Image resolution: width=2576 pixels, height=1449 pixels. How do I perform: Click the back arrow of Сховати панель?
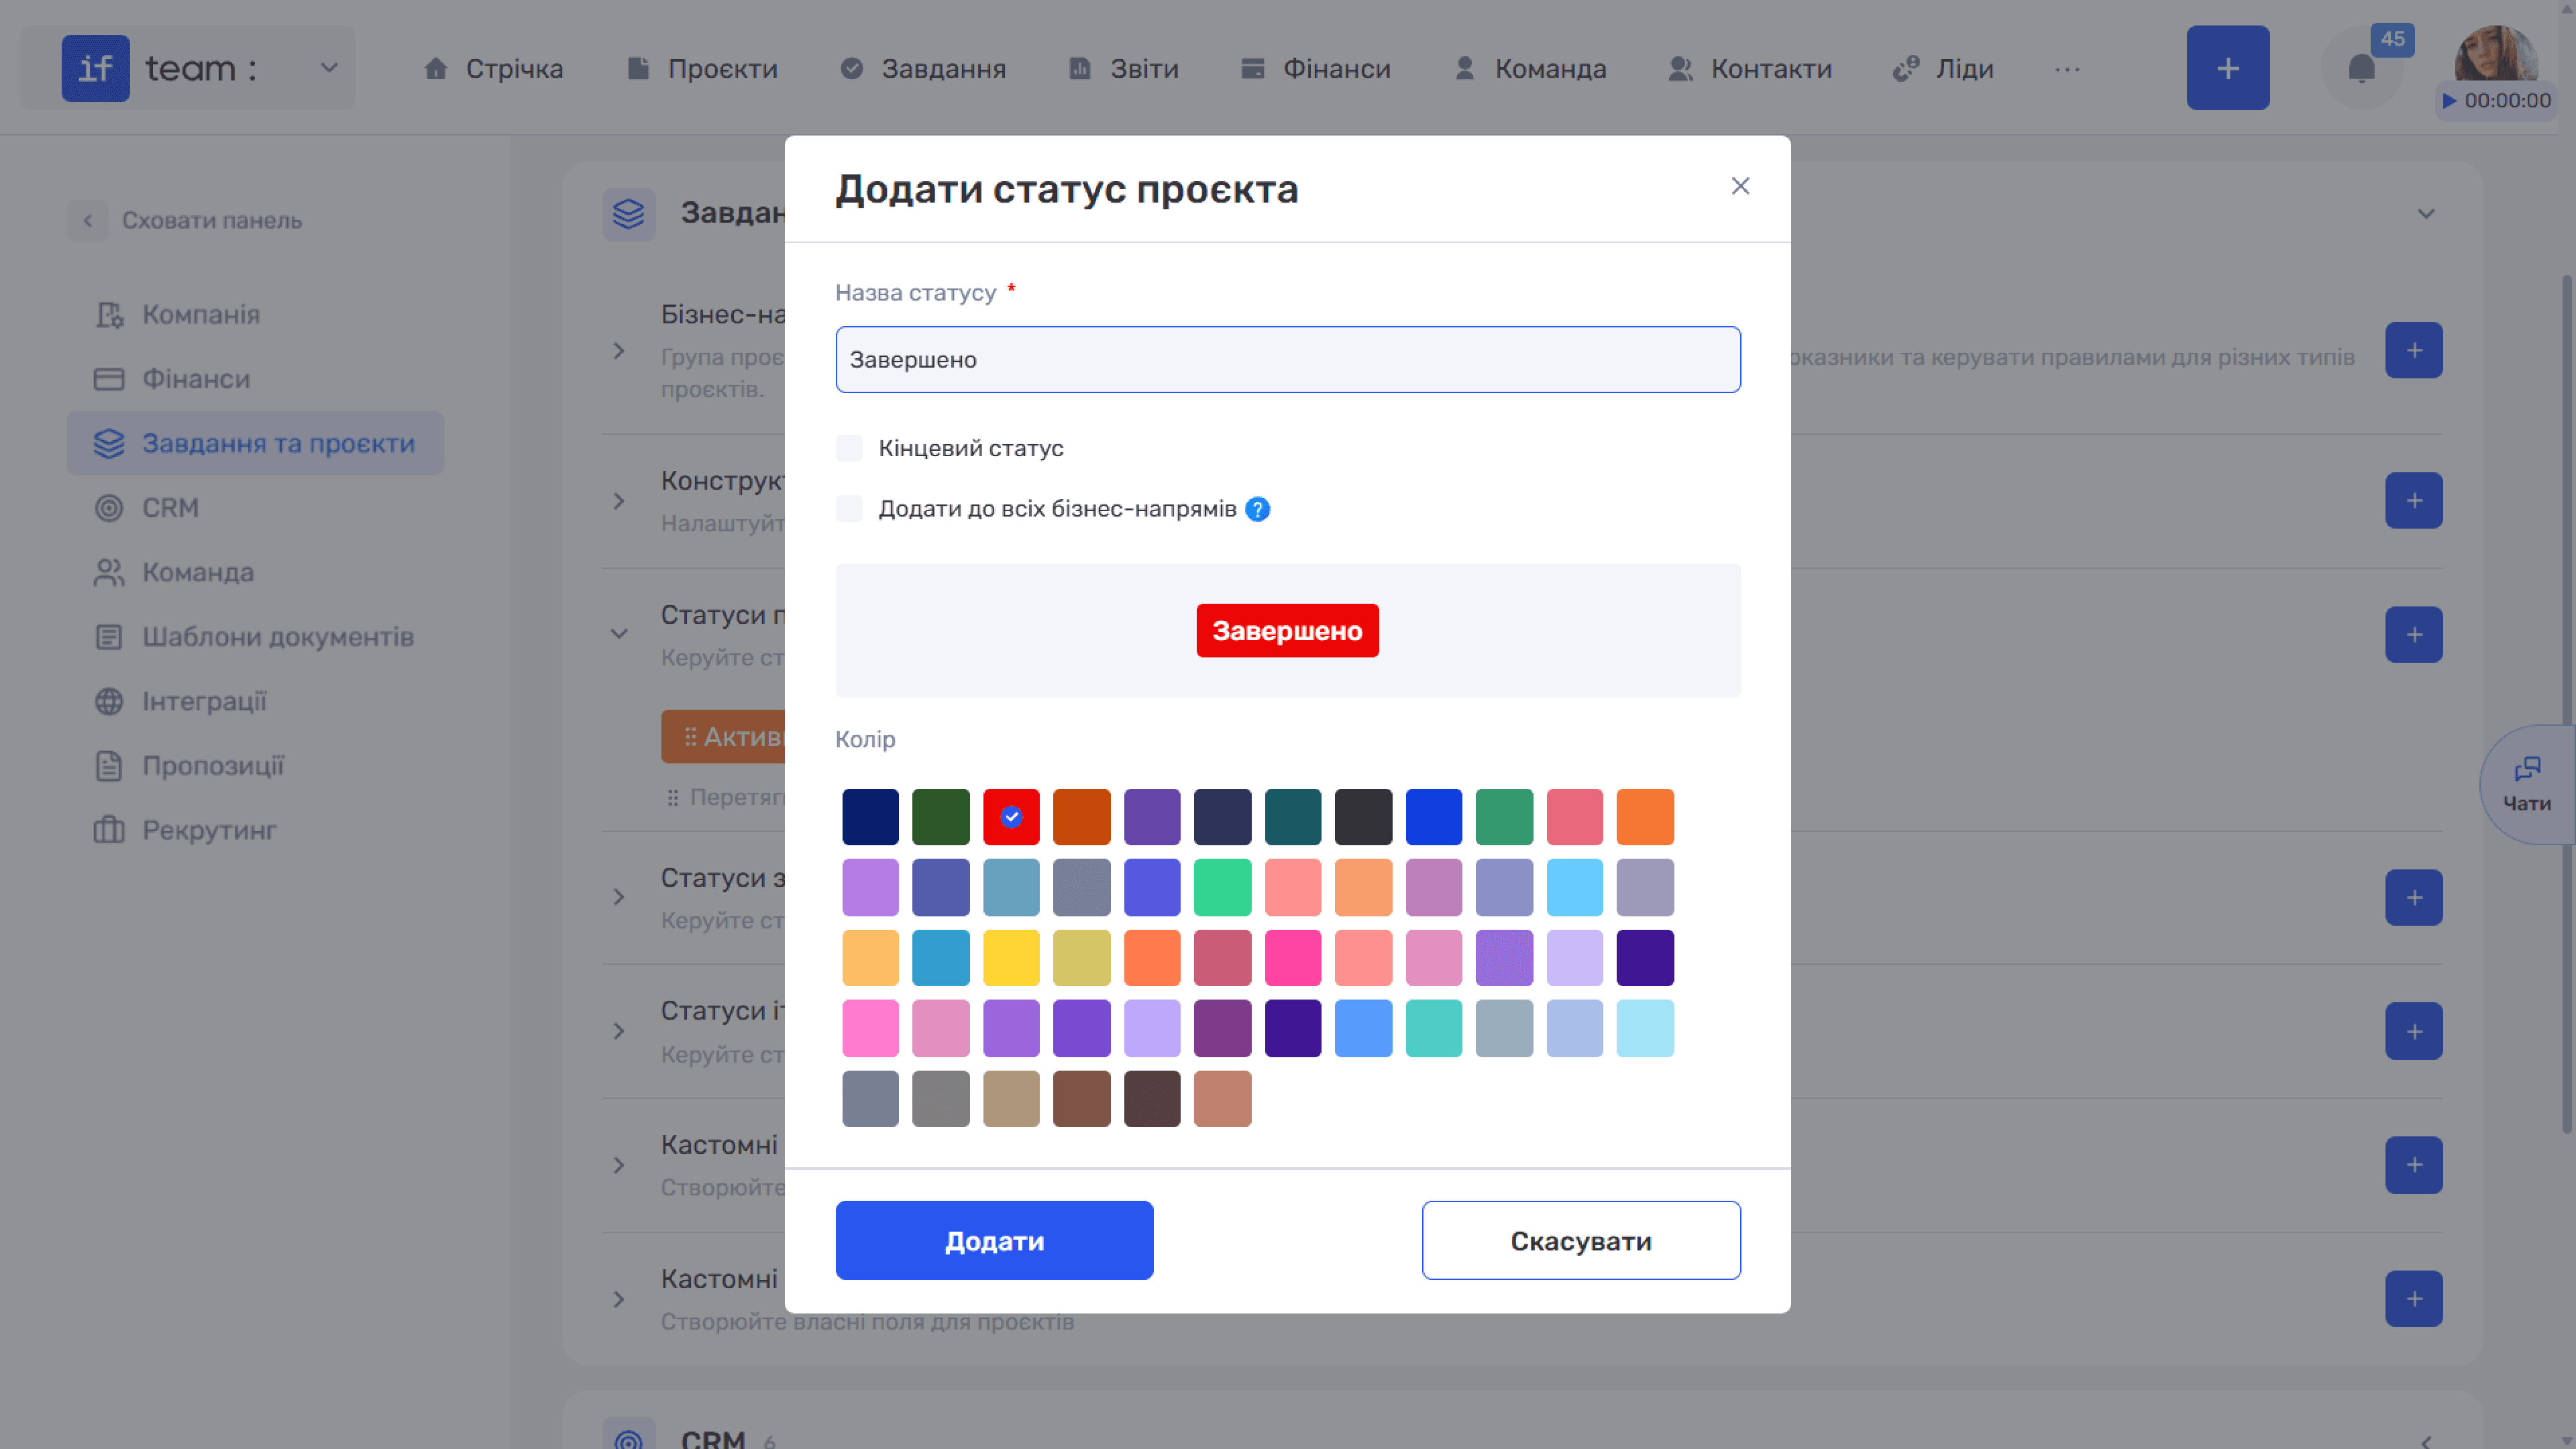(x=87, y=220)
